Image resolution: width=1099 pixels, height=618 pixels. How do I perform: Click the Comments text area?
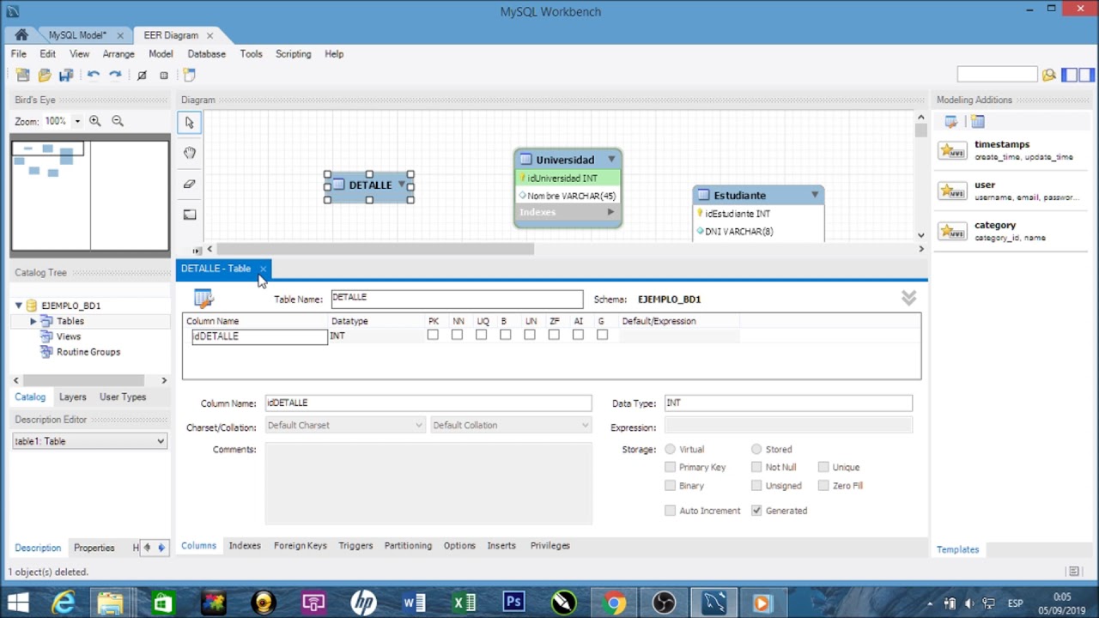coord(428,483)
